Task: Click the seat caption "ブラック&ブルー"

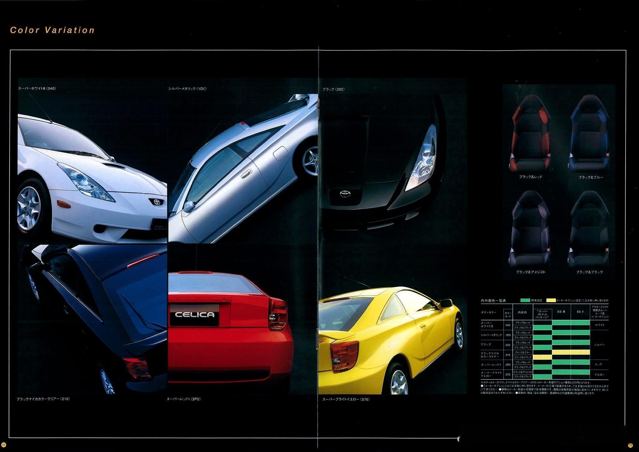Action: (591, 177)
